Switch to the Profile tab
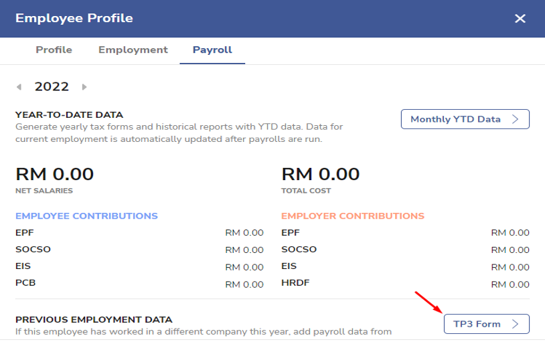This screenshot has height=348, width=545. pos(54,50)
